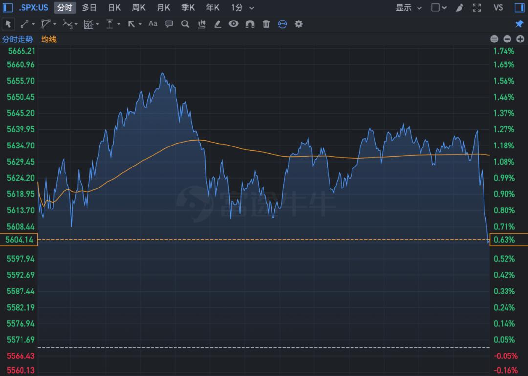528x376 pixels.
Task: Delete drawings with the trash icon
Action: tap(266, 24)
